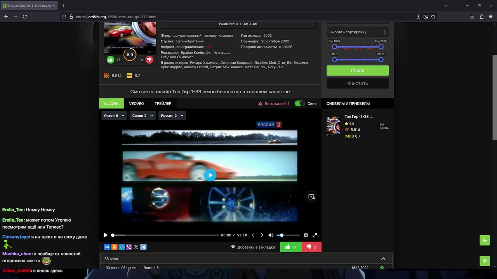This screenshot has height=279, width=497.
Task: Open 33 сезон 05 серия episode row
Action: [246, 267]
